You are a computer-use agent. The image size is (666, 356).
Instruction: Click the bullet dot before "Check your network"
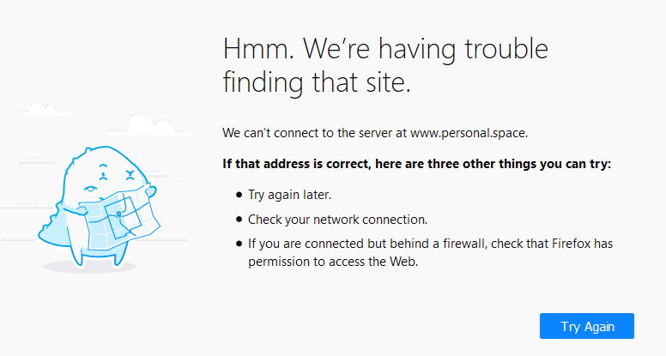(x=239, y=220)
